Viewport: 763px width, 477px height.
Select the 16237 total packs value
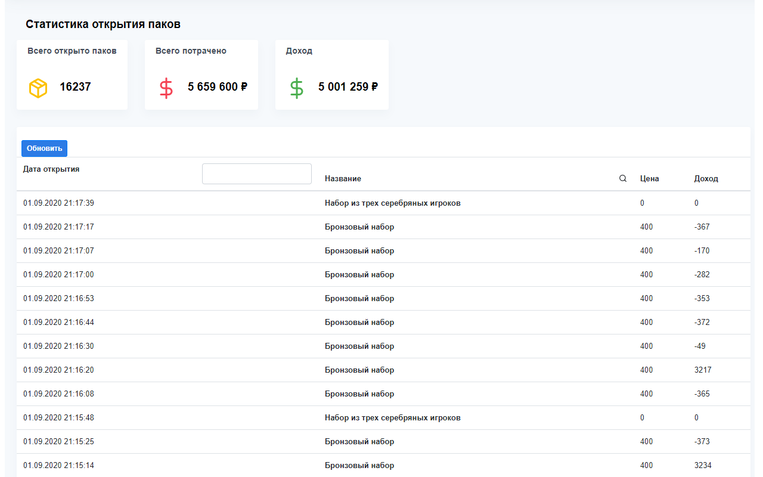coord(75,86)
